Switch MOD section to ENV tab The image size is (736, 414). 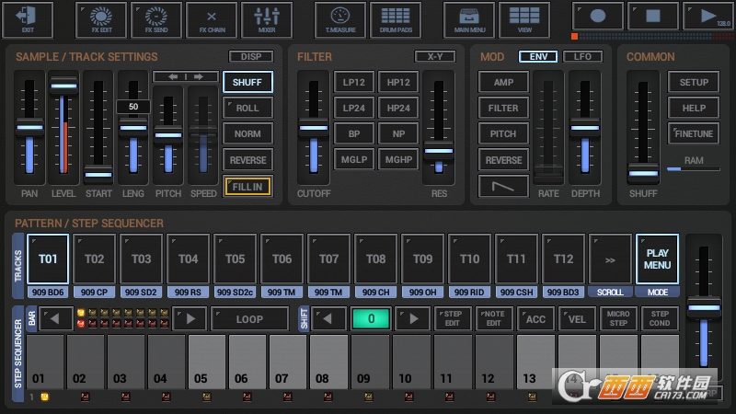(x=538, y=56)
